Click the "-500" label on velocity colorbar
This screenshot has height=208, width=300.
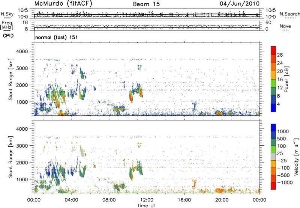(283, 175)
